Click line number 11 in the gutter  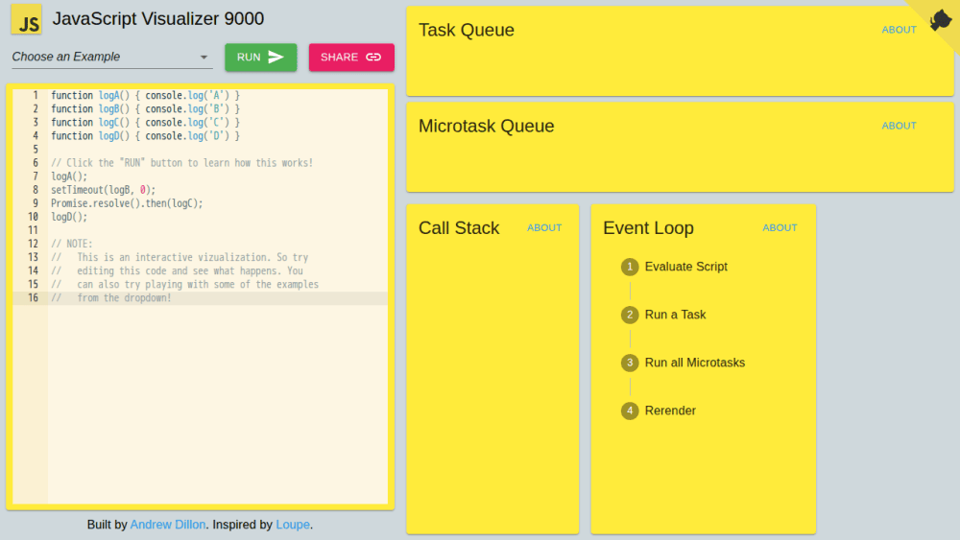point(33,230)
